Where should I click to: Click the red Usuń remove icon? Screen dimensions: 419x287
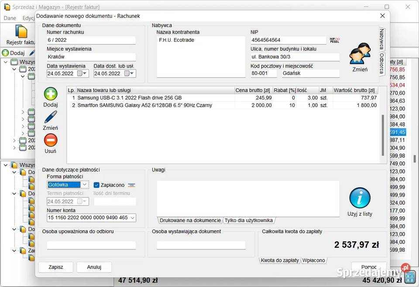51,140
